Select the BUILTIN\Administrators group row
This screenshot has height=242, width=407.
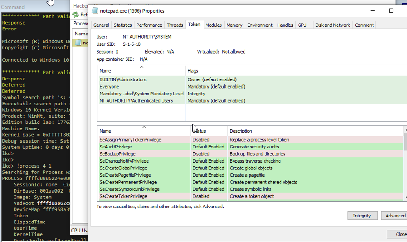253,79
